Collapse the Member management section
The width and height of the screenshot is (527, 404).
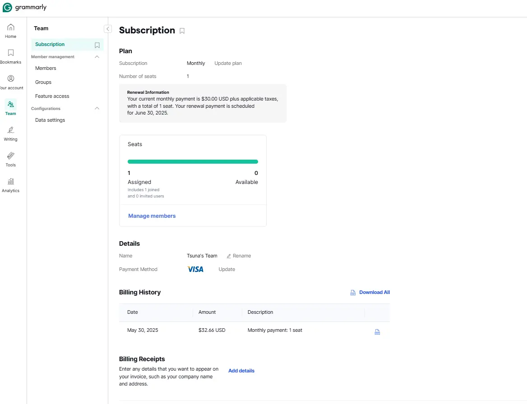(97, 57)
